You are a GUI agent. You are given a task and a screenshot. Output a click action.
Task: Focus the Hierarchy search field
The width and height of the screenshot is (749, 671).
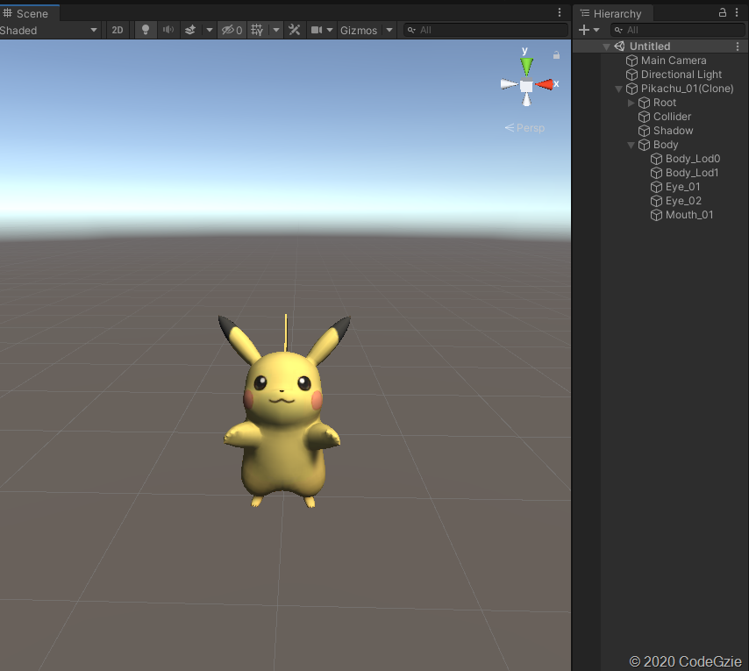[x=677, y=30]
